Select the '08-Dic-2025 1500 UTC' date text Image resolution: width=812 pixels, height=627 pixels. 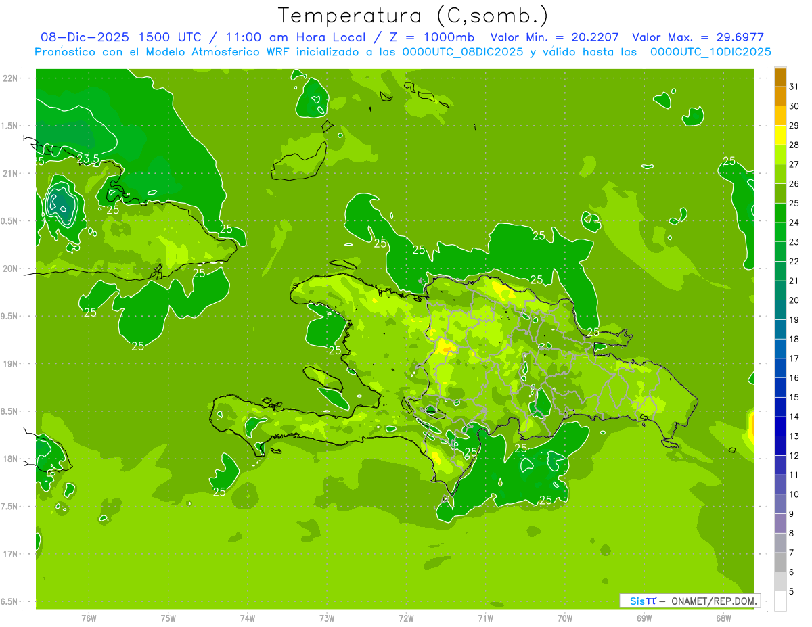125,37
